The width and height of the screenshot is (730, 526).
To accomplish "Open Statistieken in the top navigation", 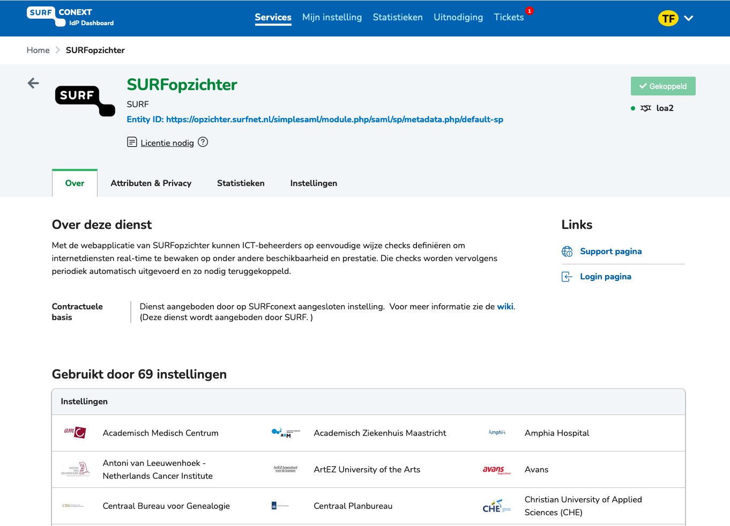I will click(x=398, y=17).
